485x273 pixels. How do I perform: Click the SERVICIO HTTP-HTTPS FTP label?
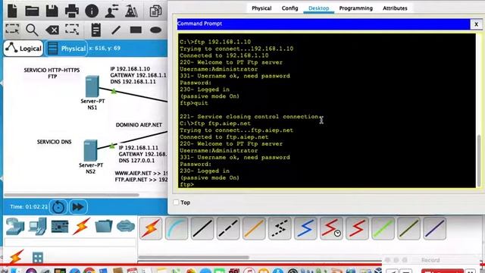coord(52,74)
